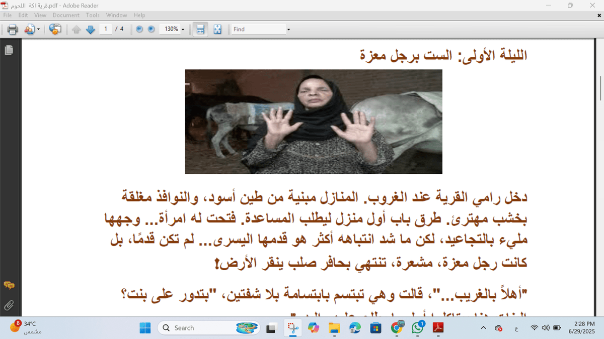604x339 pixels.
Task: Toggle fit-width scrolling page mode
Action: pos(200,29)
